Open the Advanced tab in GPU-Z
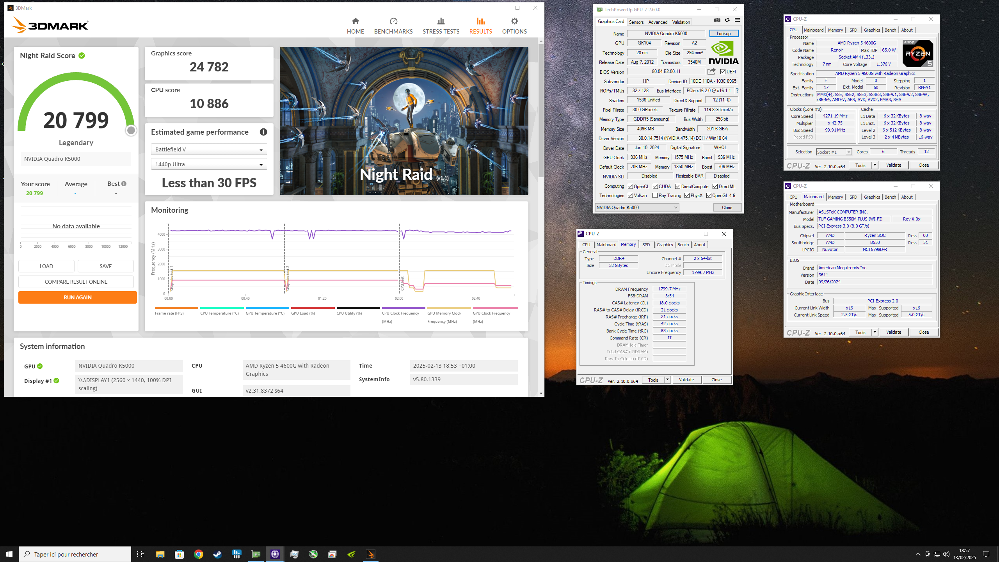The width and height of the screenshot is (999, 562). (658, 22)
